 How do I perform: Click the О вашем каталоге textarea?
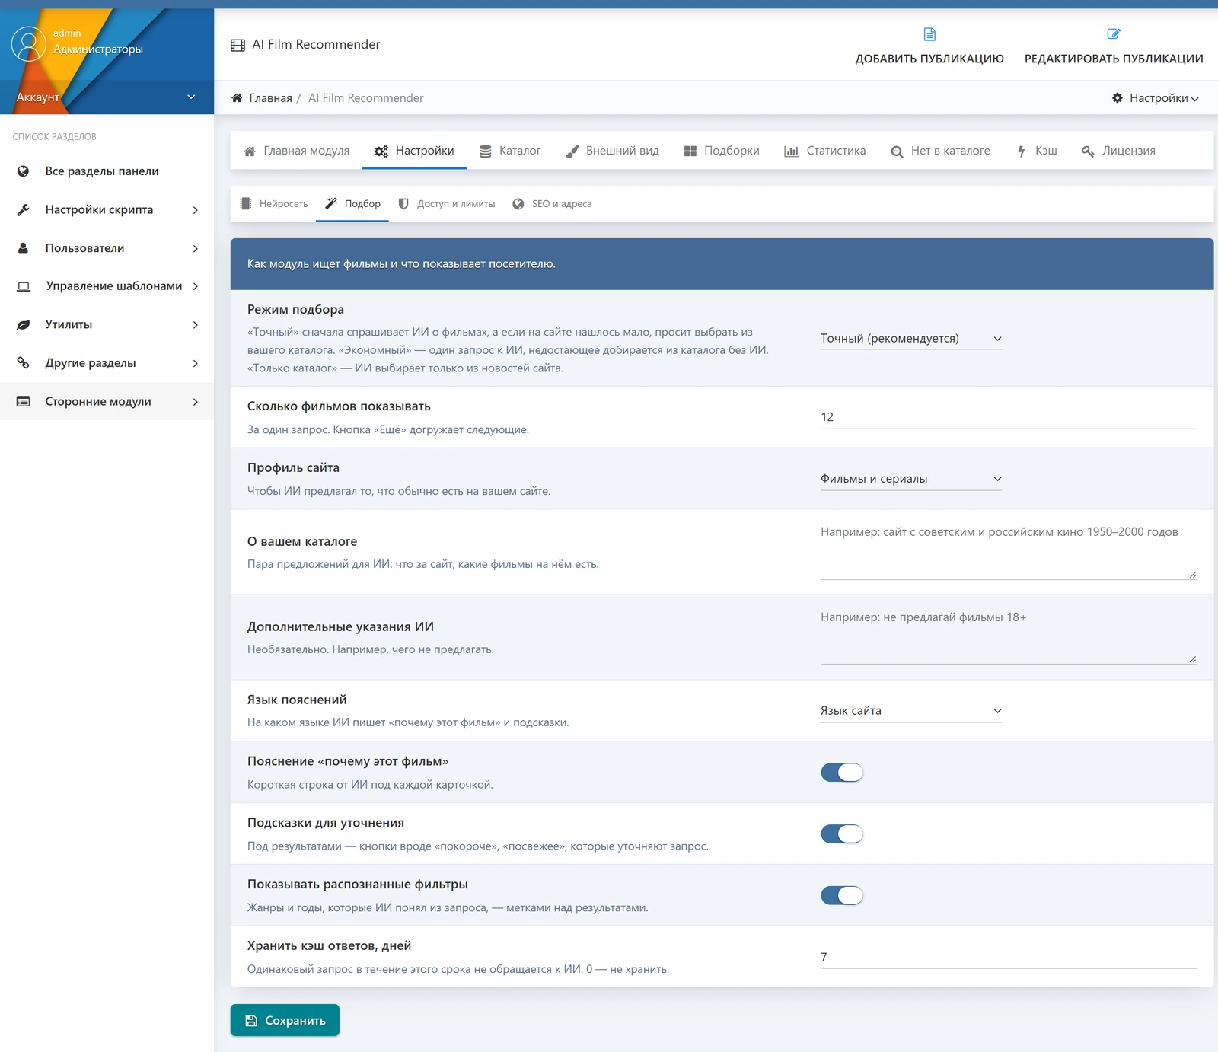[x=1009, y=550]
